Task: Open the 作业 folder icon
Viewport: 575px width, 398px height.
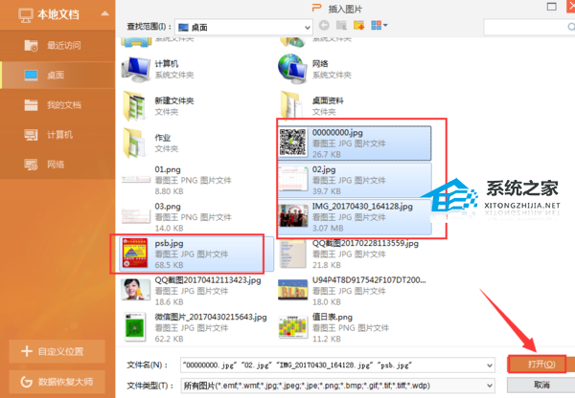Action: 133,144
